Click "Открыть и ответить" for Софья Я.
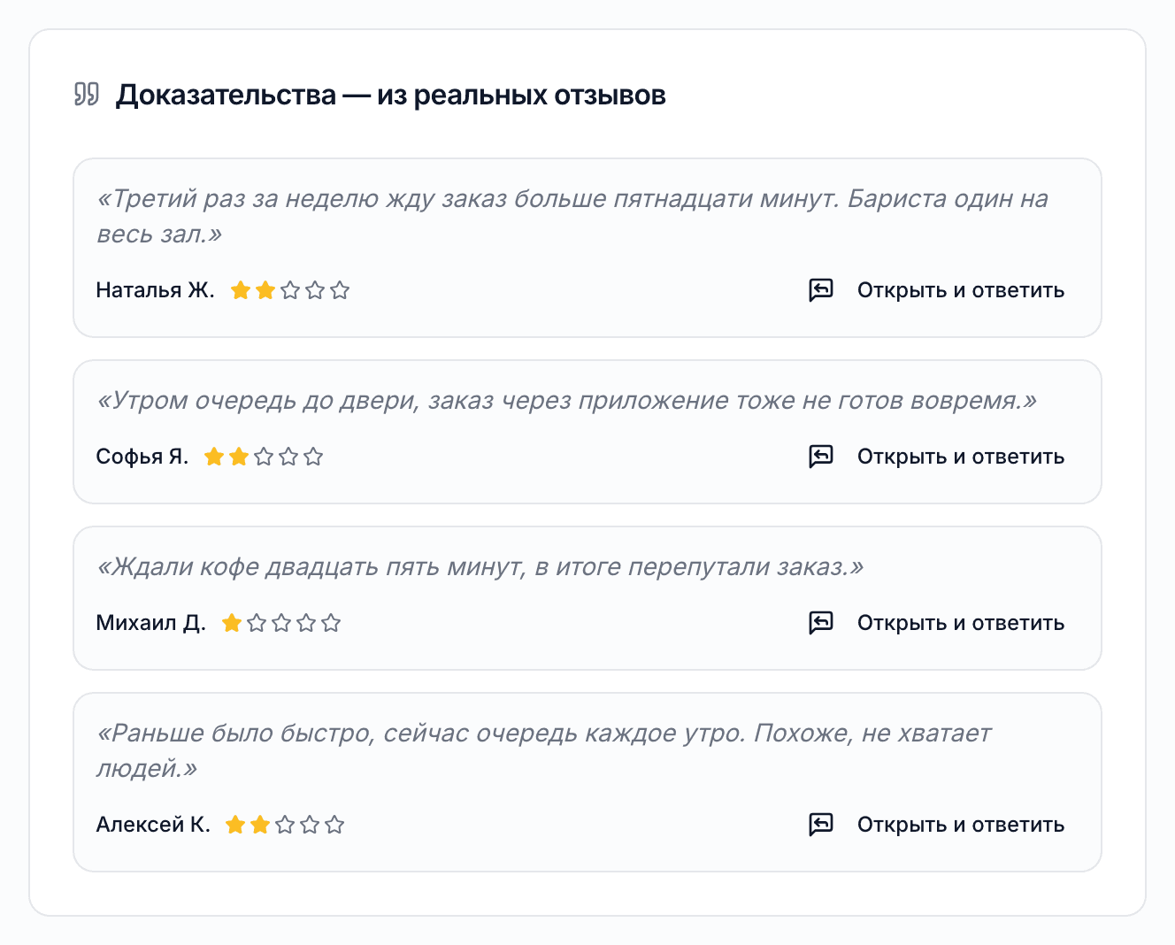 click(937, 457)
